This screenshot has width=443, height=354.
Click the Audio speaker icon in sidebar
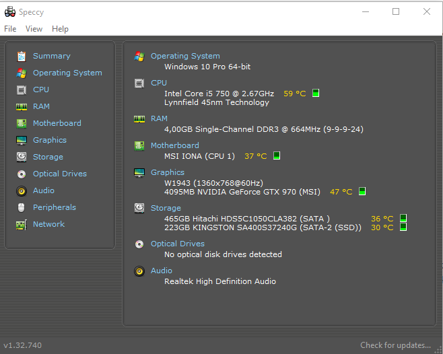click(22, 191)
